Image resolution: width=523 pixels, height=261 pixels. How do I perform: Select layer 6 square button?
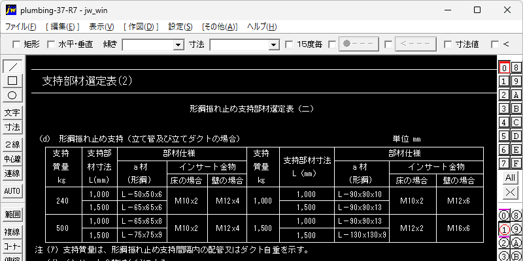pos(504,149)
